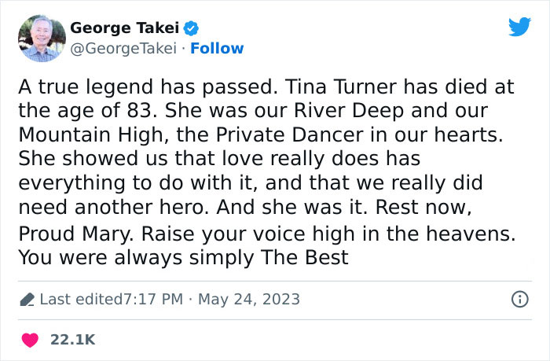Follow George Takei
Image resolution: width=550 pixels, height=361 pixels.
[x=218, y=49]
